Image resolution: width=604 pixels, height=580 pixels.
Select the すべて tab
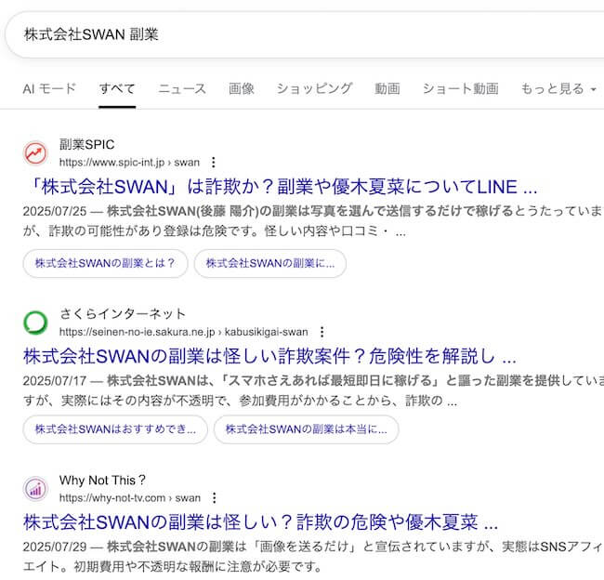pos(117,89)
